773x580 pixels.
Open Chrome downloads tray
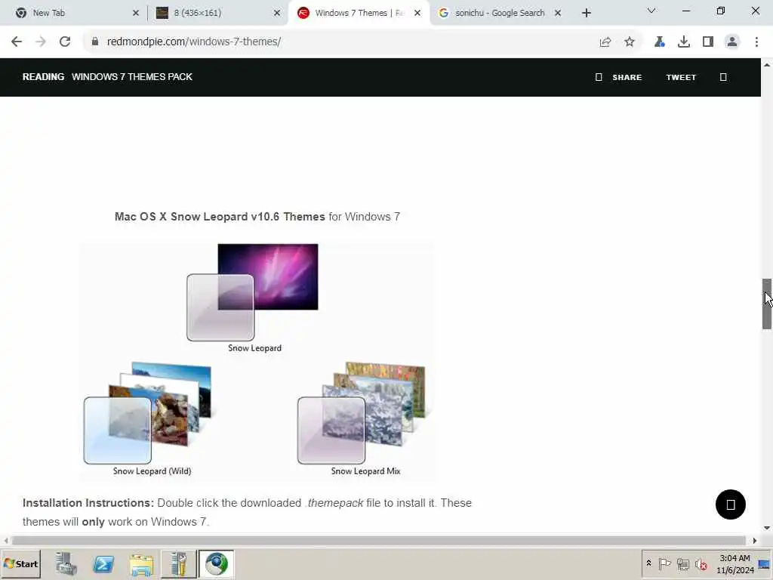(x=684, y=42)
